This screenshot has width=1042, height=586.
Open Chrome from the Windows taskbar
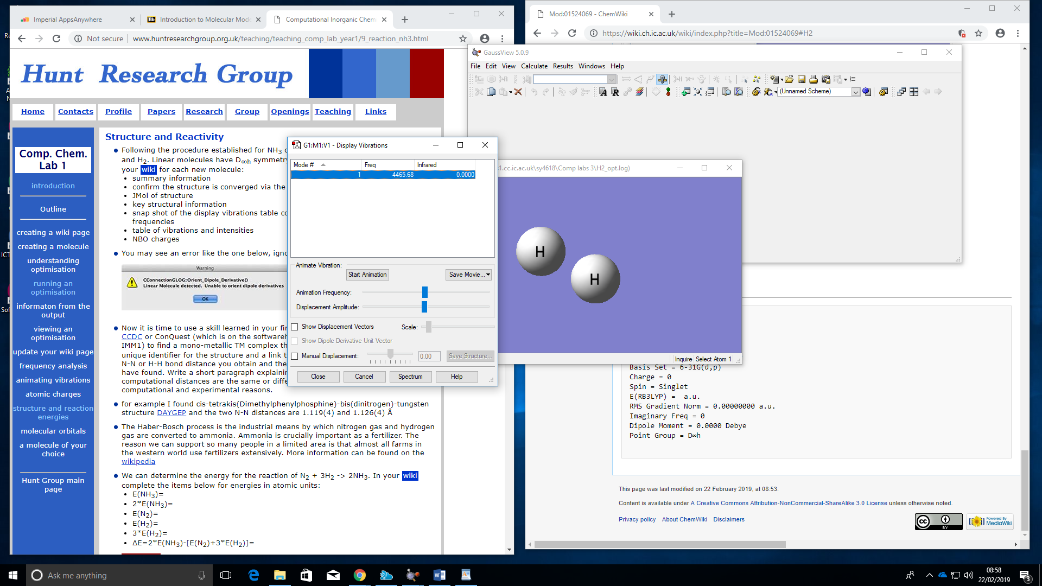click(x=360, y=575)
